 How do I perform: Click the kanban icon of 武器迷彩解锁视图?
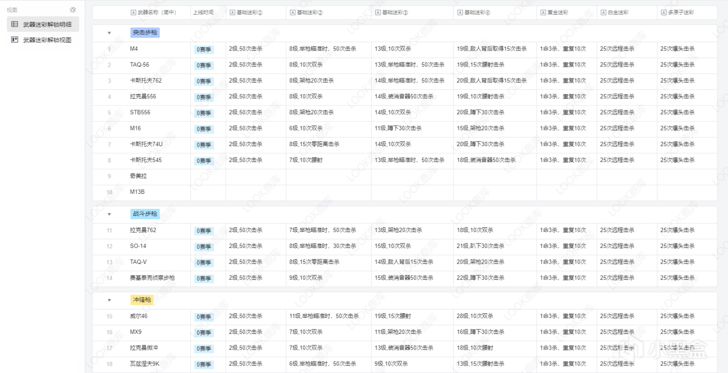coord(15,40)
